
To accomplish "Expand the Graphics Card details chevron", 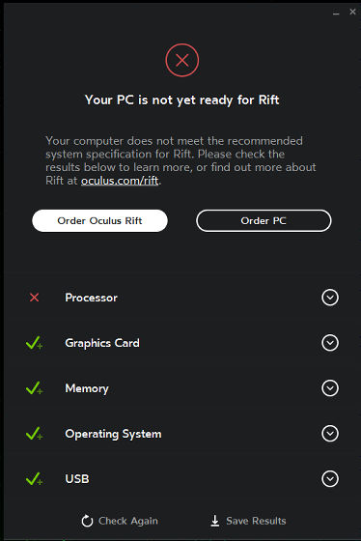I will 330,343.
